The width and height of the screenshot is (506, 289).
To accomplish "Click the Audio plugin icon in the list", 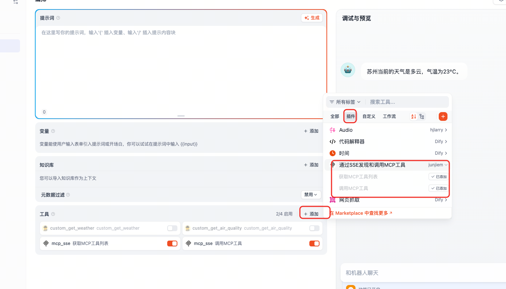I will (332, 130).
